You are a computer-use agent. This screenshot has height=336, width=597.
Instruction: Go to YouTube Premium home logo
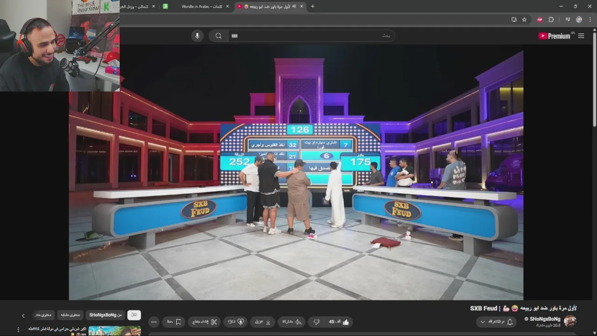pyautogui.click(x=555, y=36)
